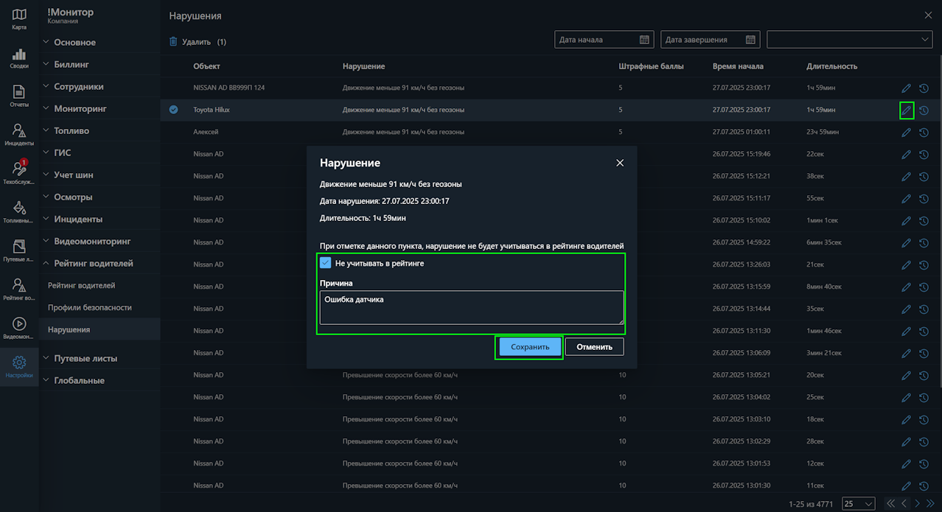Open the page size dropdown showing 25
Image resolution: width=942 pixels, height=512 pixels.
(x=859, y=504)
